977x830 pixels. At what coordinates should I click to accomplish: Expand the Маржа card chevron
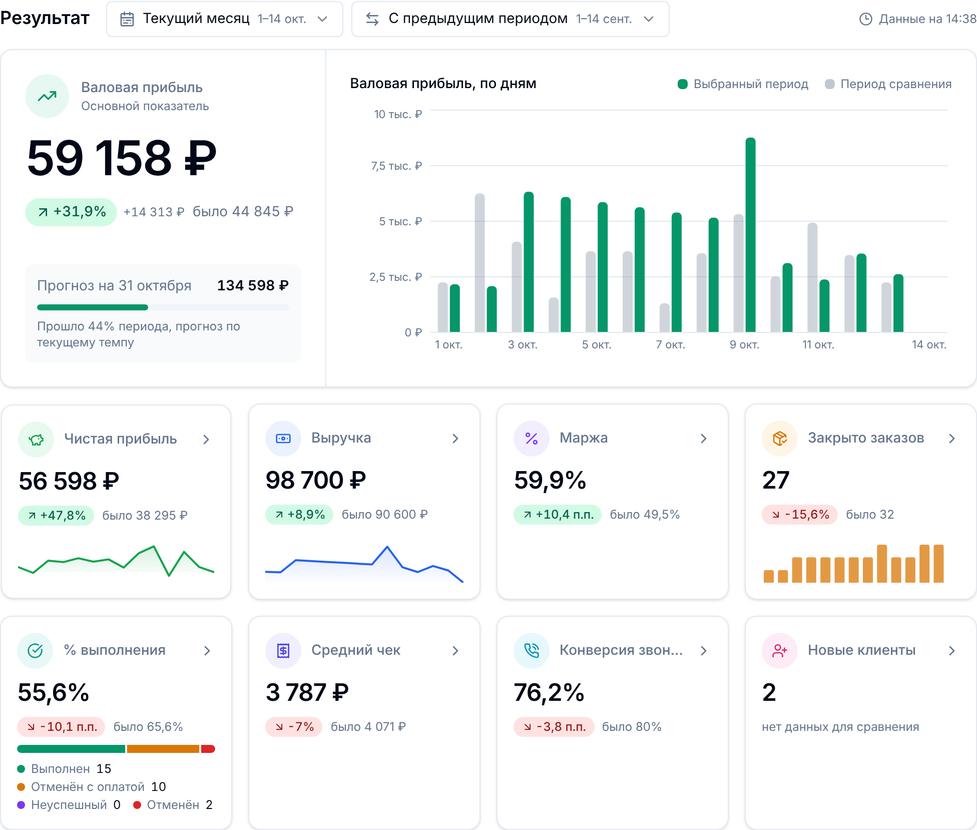point(703,439)
